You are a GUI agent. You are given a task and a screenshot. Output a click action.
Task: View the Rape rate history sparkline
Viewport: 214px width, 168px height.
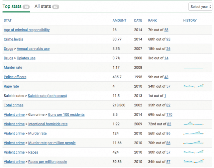coord(194,86)
